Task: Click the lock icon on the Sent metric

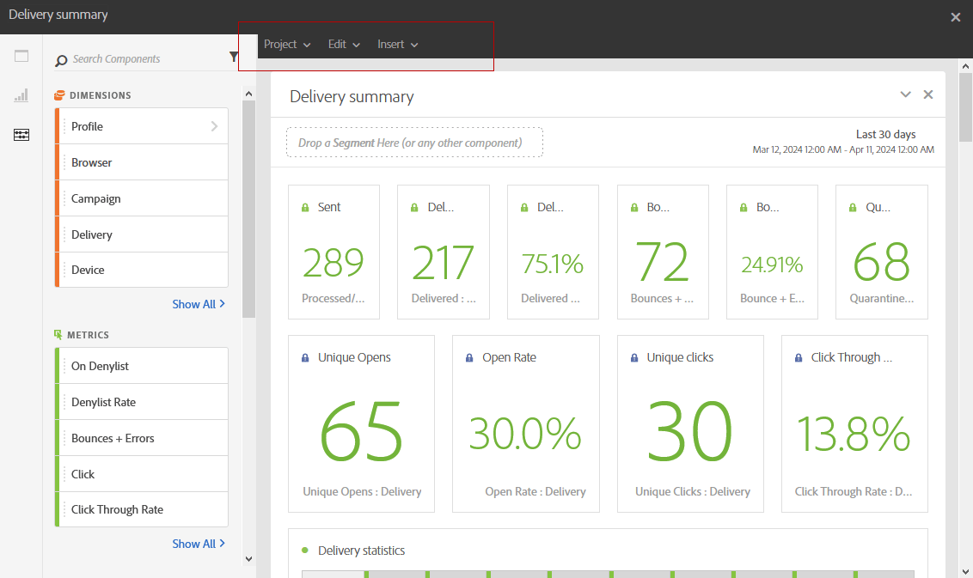Action: [305, 206]
